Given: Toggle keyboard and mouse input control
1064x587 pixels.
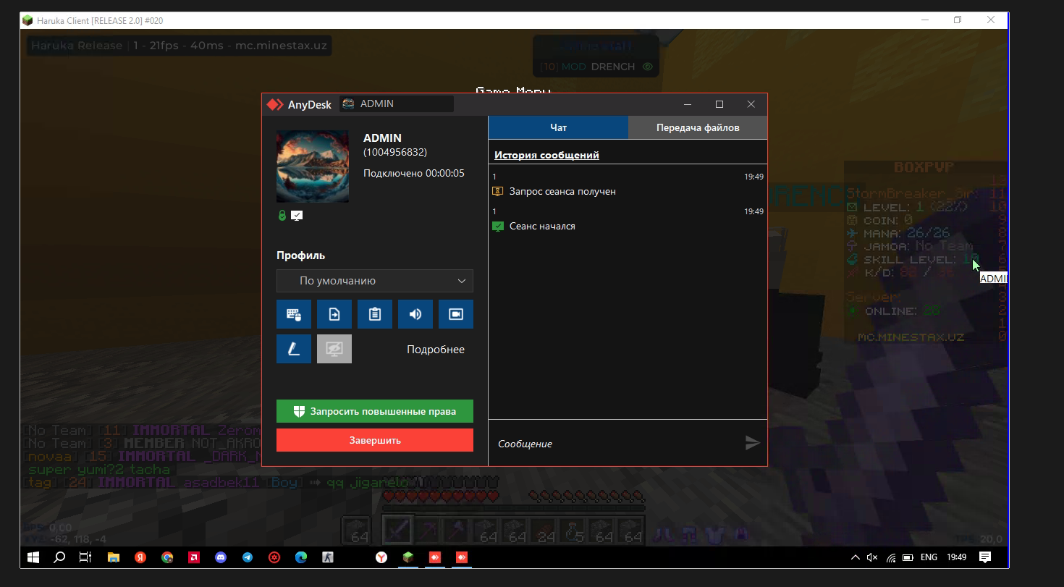Looking at the screenshot, I should tap(294, 314).
